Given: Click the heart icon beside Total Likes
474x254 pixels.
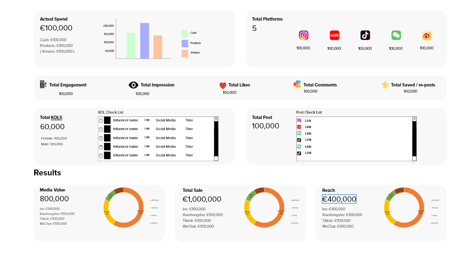Looking at the screenshot, I should pyautogui.click(x=223, y=86).
